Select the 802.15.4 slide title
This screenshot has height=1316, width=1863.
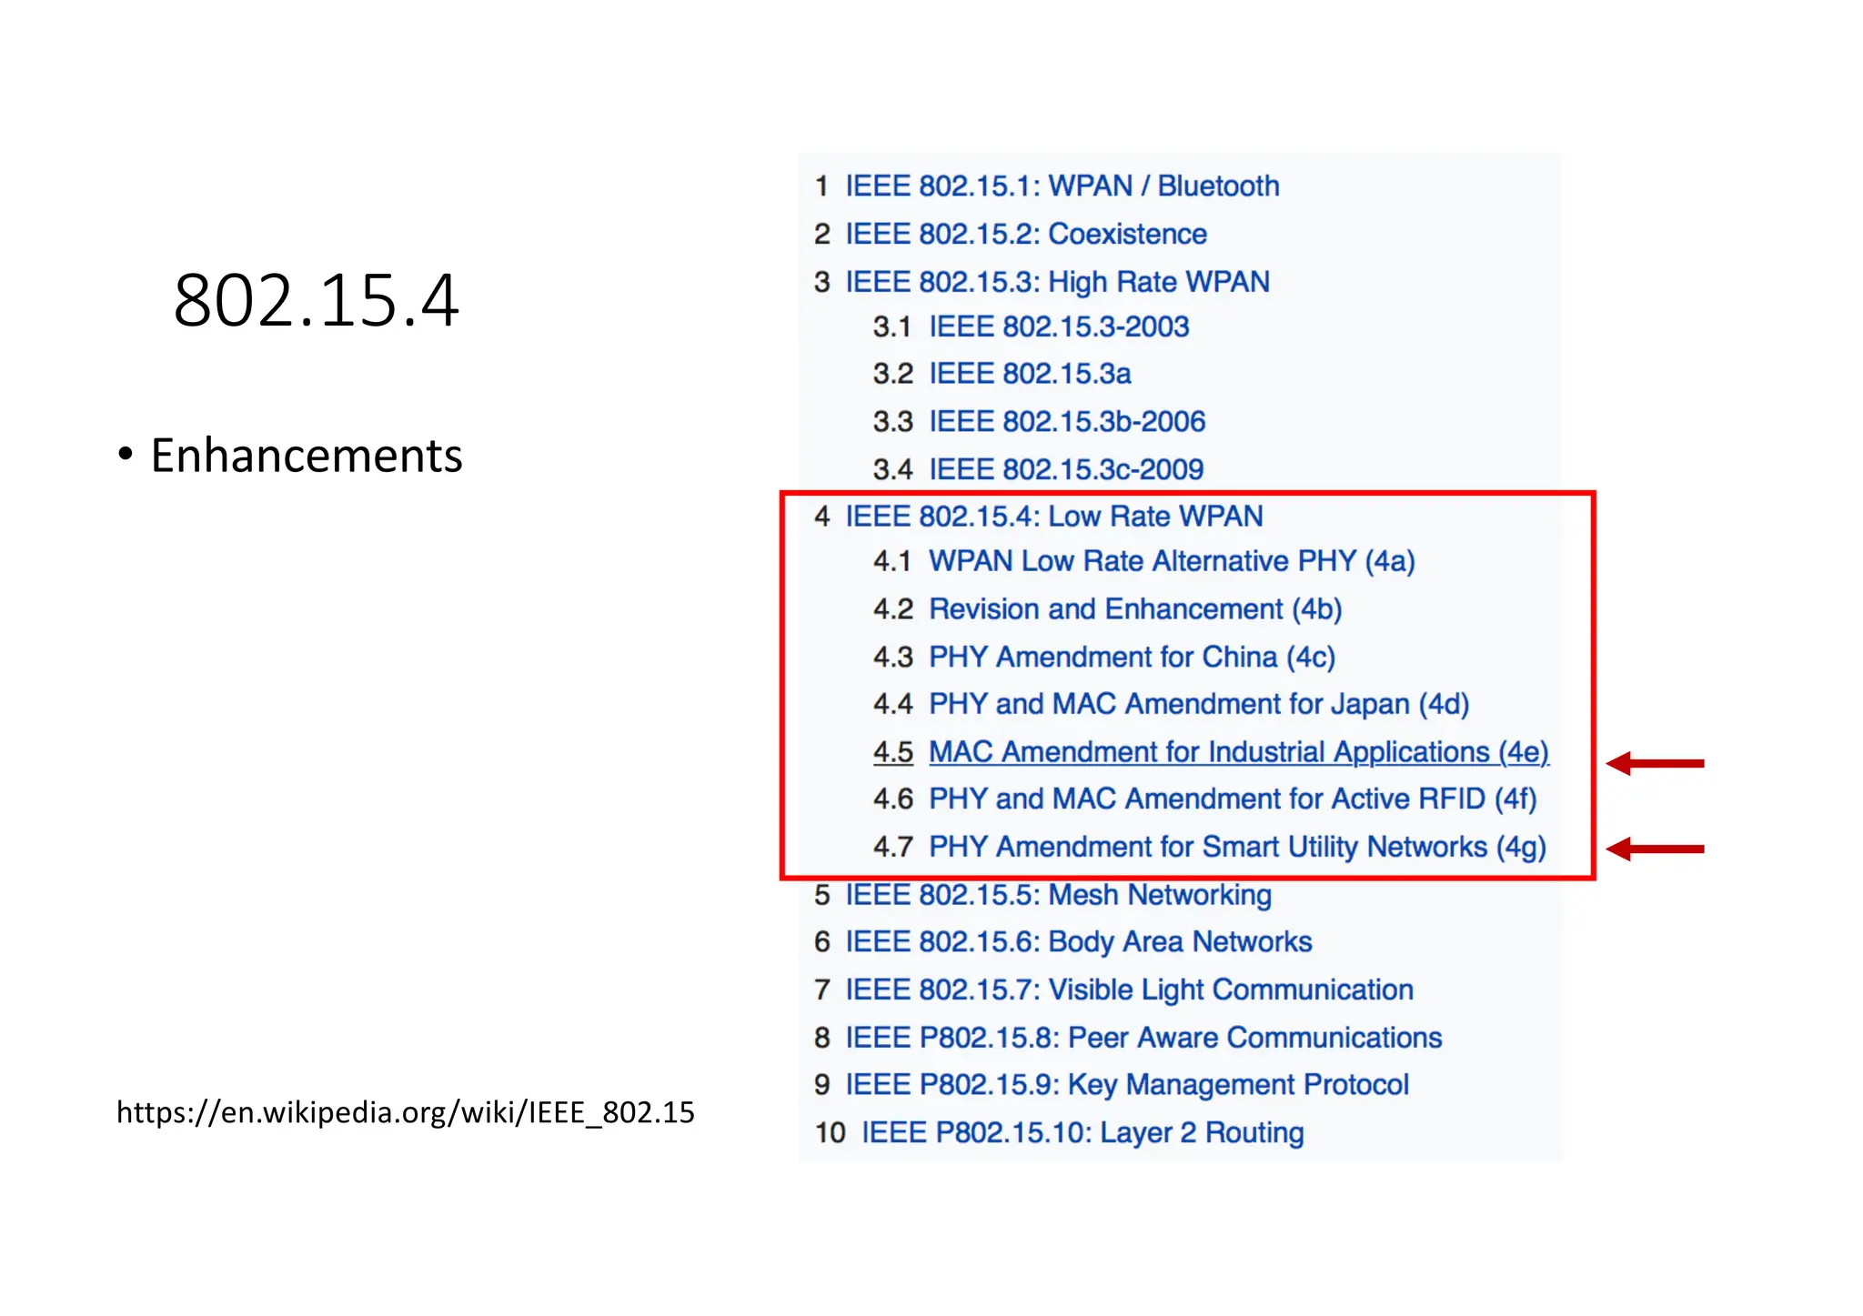316,300
